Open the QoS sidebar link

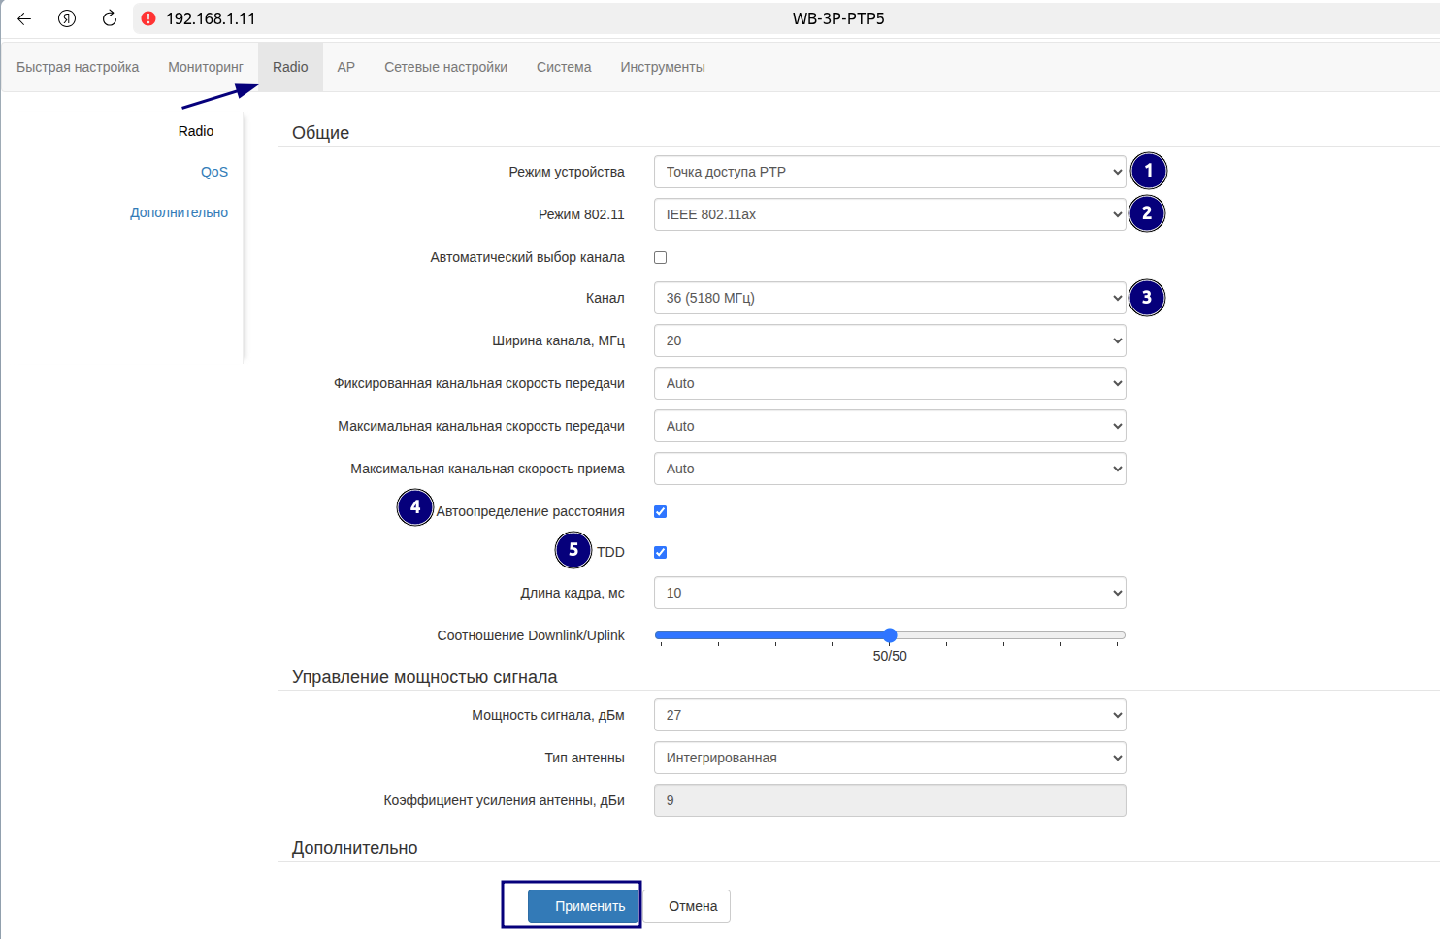click(214, 172)
